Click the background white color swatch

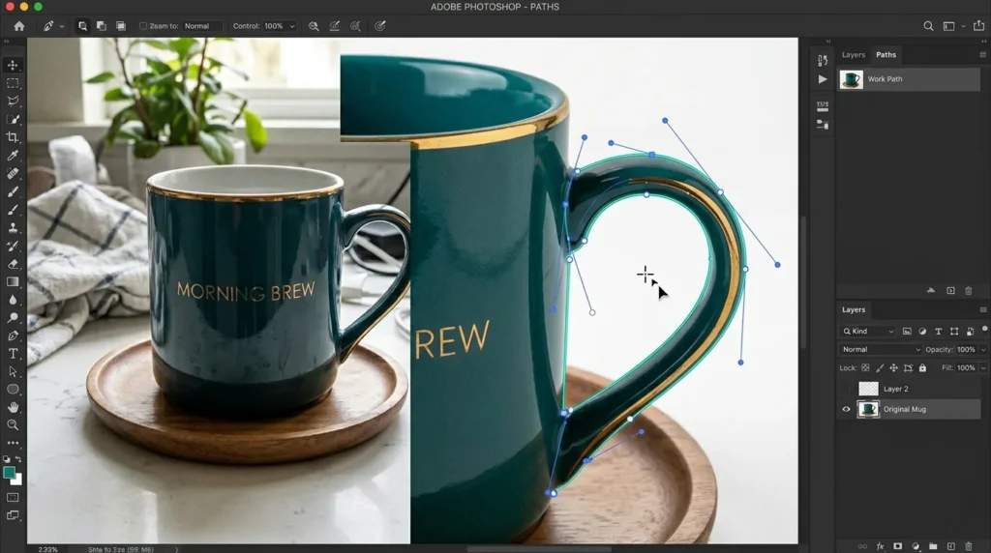(17, 480)
